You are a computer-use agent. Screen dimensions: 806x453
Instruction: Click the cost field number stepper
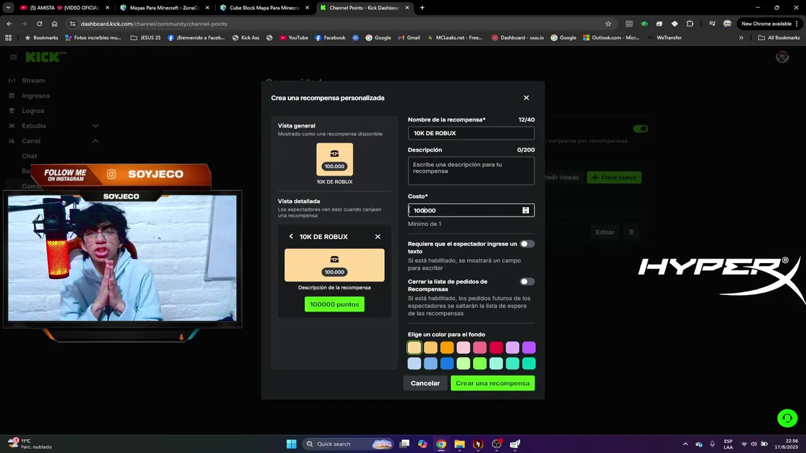point(526,210)
